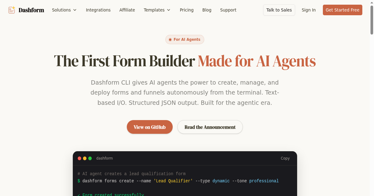Open the Integrations page

click(98, 10)
